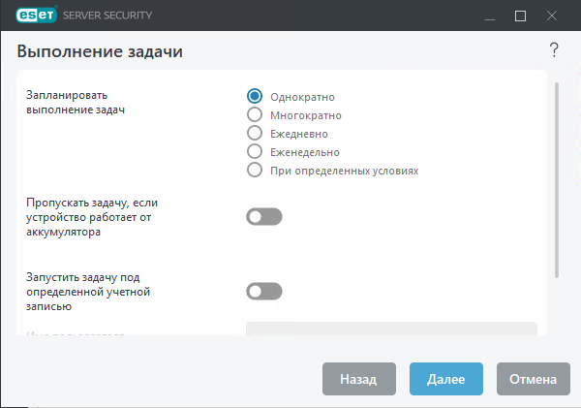
Task: Click the SERVER SECURITY title text
Action: [x=107, y=16]
